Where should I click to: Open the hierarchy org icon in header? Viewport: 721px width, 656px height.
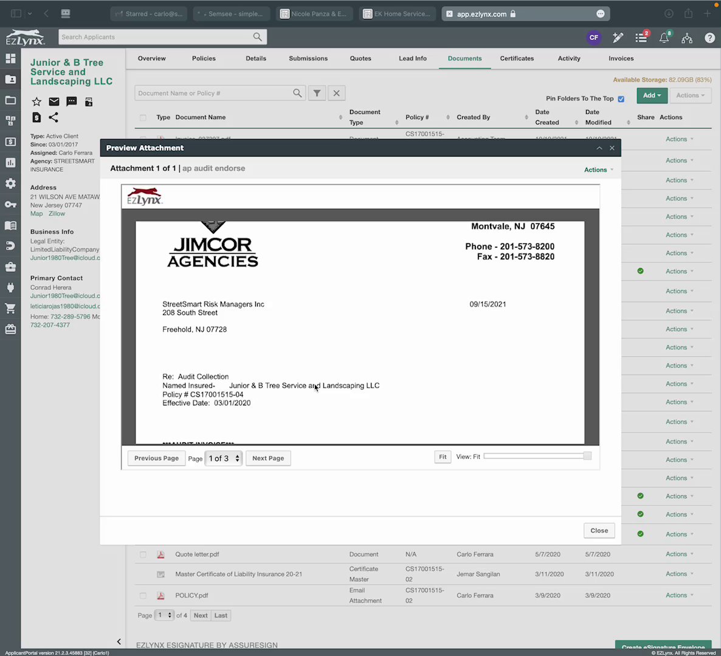(x=686, y=38)
